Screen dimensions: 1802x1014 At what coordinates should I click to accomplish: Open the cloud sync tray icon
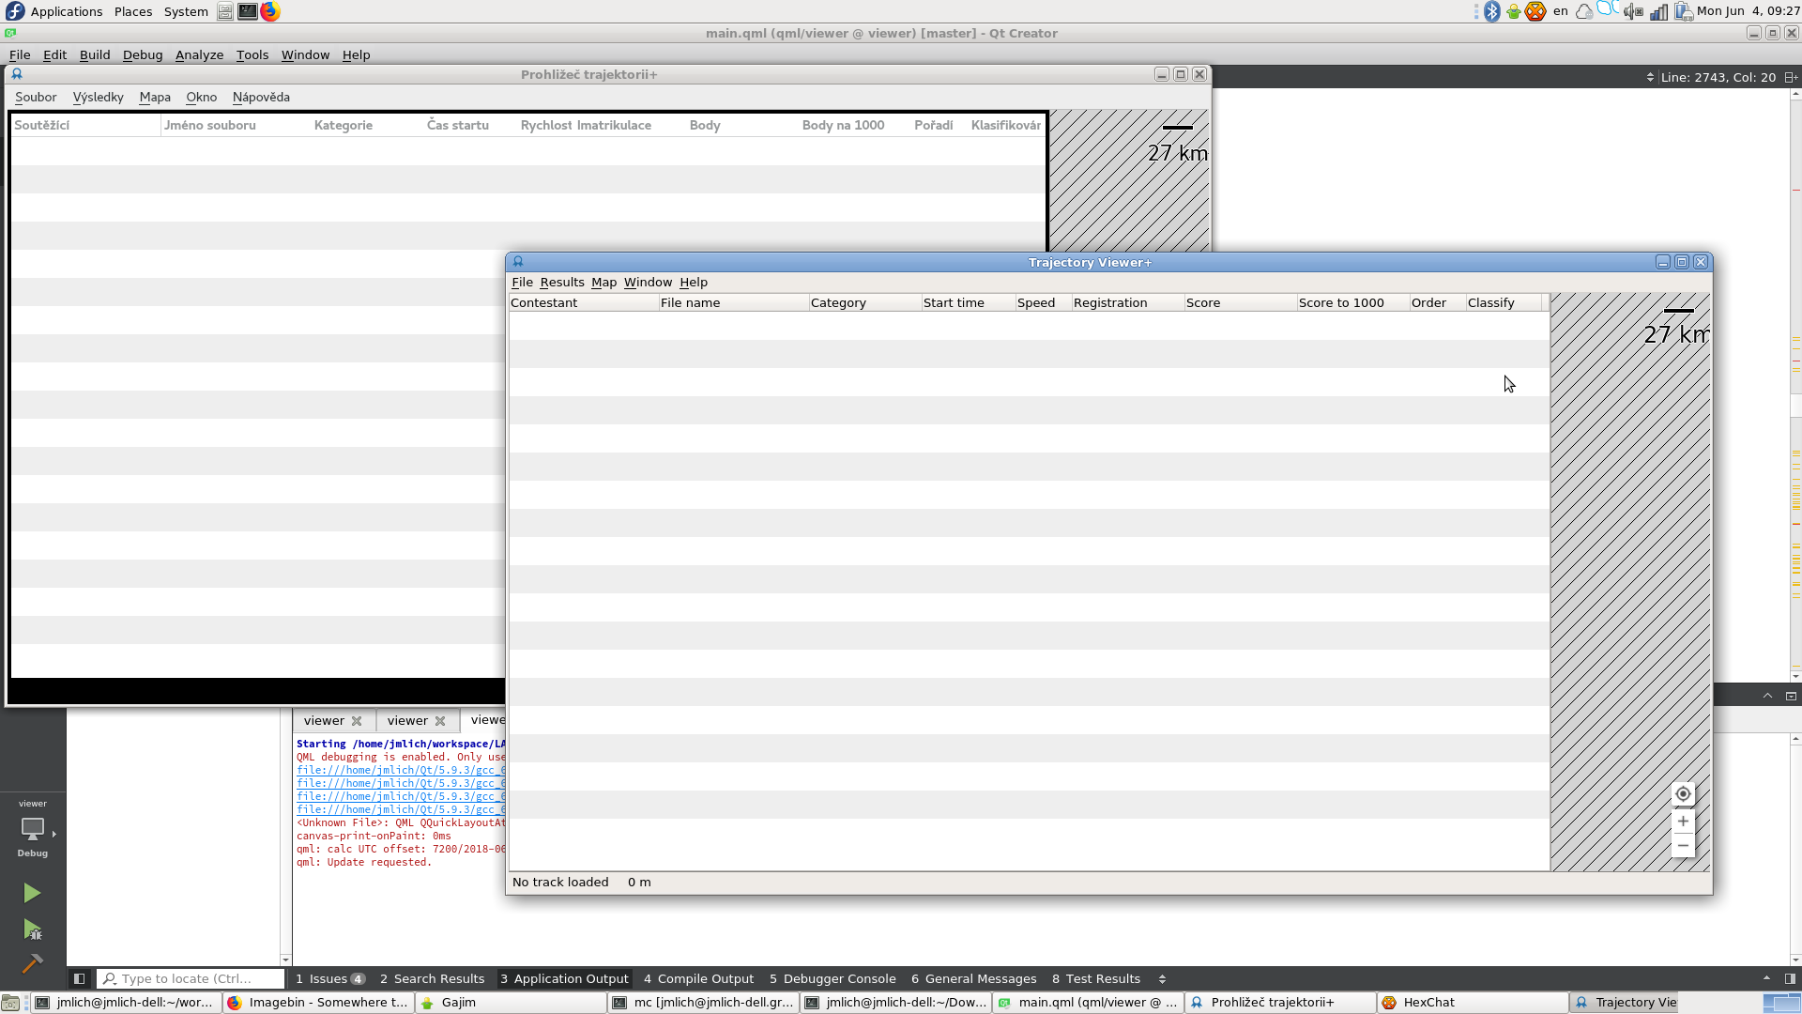pos(1584,11)
